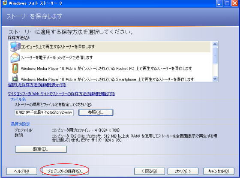
Task: Click the Pocket PC device icon
Action: [15, 68]
